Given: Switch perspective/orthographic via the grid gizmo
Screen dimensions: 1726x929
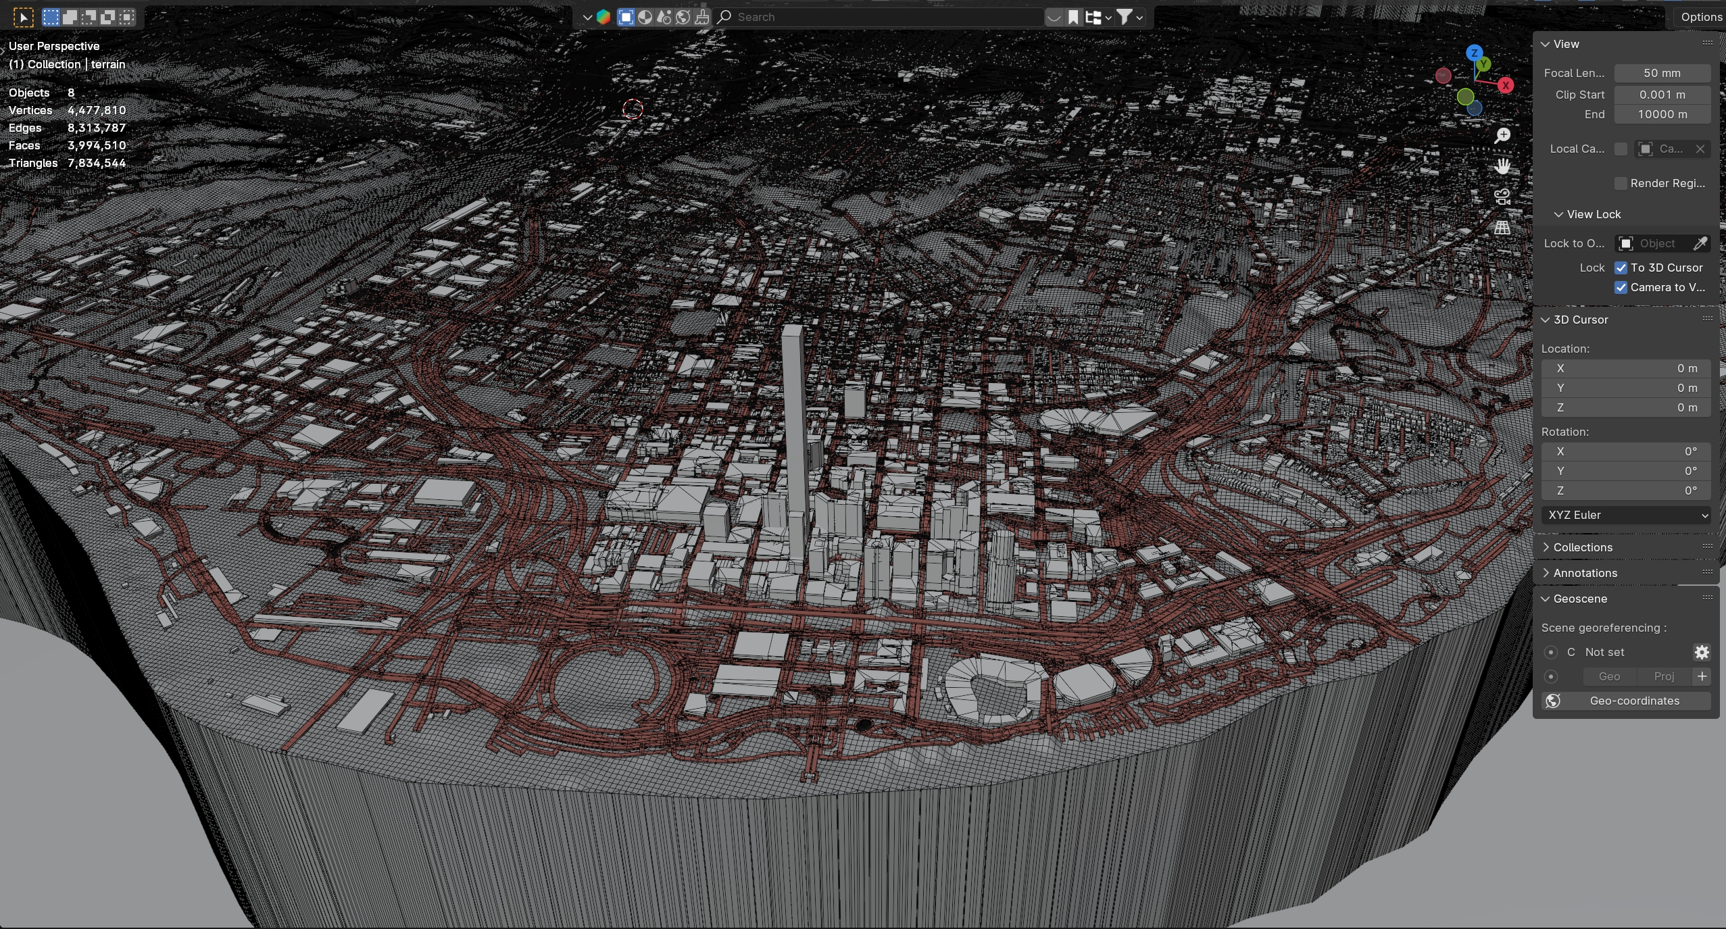Looking at the screenshot, I should click(x=1502, y=228).
